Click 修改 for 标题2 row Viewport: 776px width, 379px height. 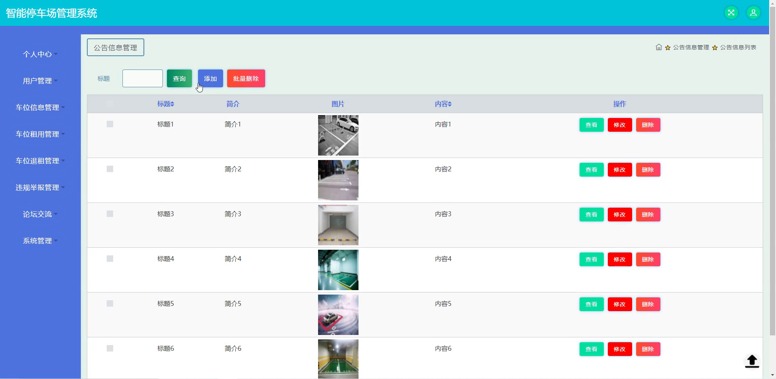coord(620,170)
